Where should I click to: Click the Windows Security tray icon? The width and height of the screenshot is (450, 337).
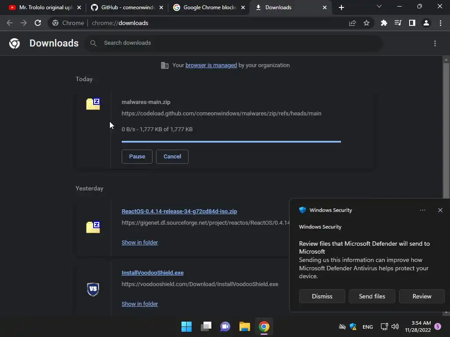click(x=353, y=326)
